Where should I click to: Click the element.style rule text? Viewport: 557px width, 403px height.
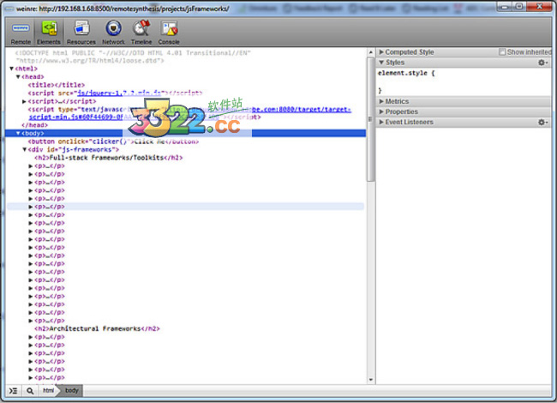406,73
